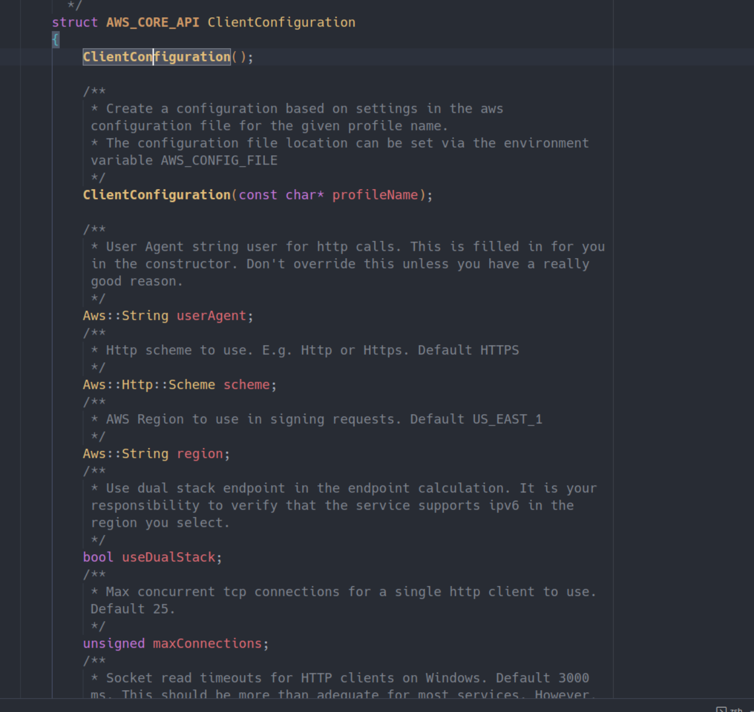This screenshot has height=712, width=754.
Task: Place cursor inside the highlighted ClientConfiguration constructor
Action: click(157, 56)
